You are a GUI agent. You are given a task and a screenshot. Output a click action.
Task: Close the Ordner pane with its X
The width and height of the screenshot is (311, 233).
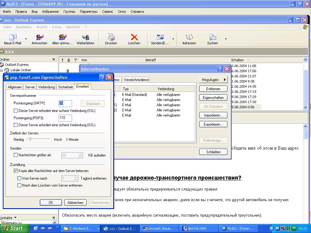tap(53, 59)
